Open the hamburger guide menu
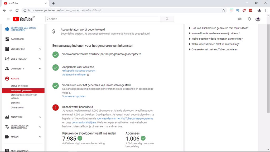 pos(8,19)
